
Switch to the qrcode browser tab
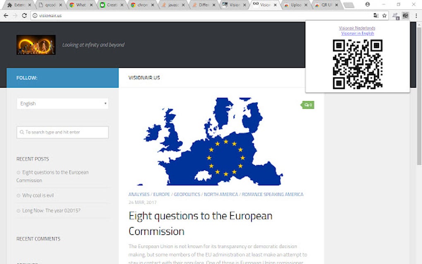50,5
